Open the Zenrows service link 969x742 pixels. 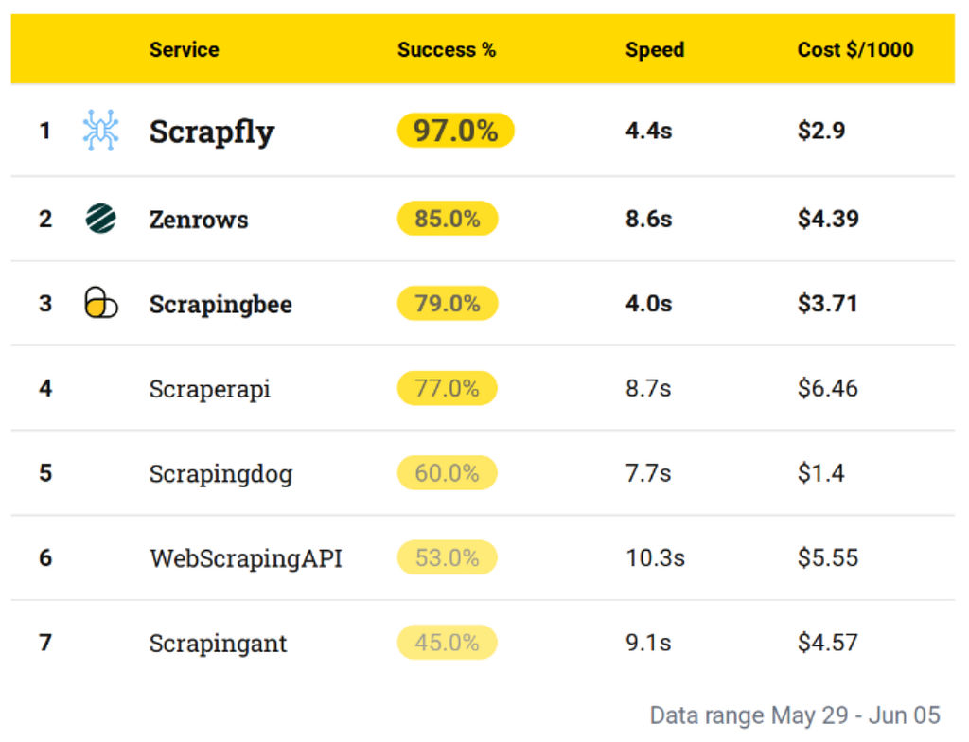pyautogui.click(x=199, y=220)
